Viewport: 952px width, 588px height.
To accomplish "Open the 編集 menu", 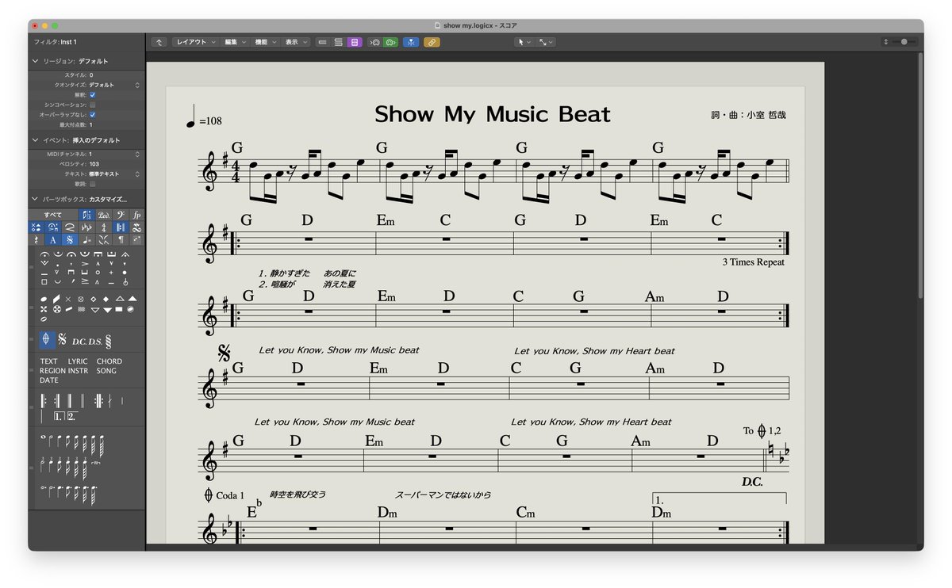I will pos(235,42).
